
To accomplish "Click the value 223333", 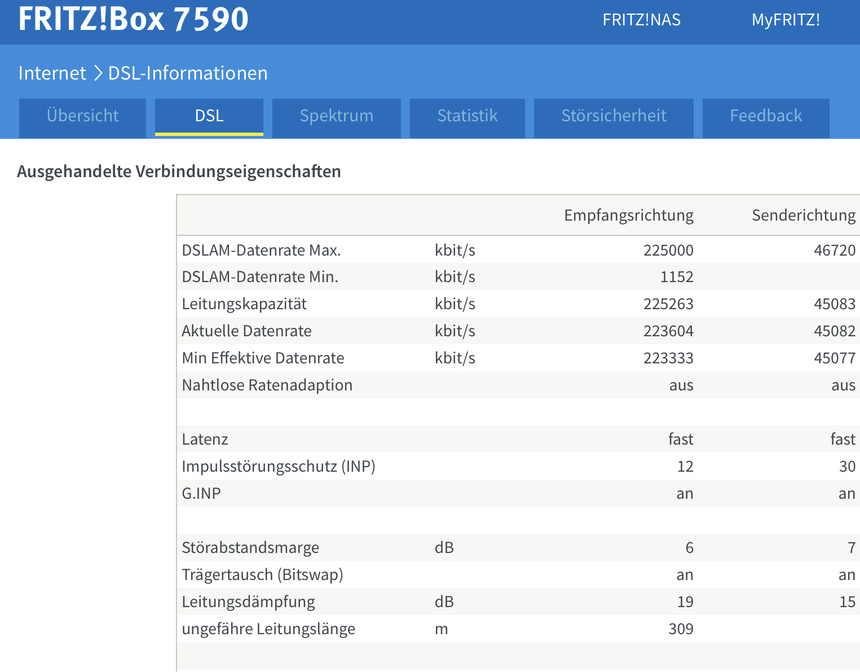I will (x=668, y=358).
